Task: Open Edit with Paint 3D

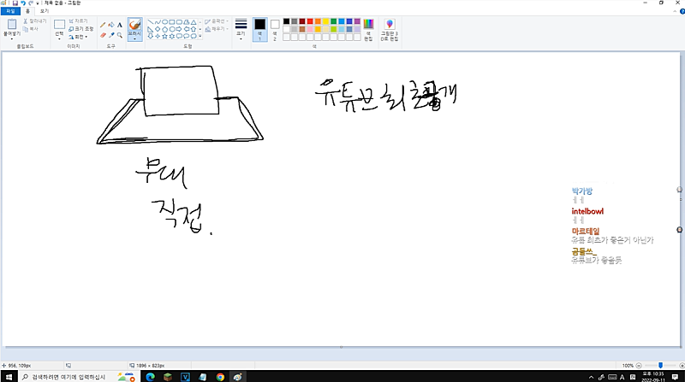Action: click(x=390, y=30)
